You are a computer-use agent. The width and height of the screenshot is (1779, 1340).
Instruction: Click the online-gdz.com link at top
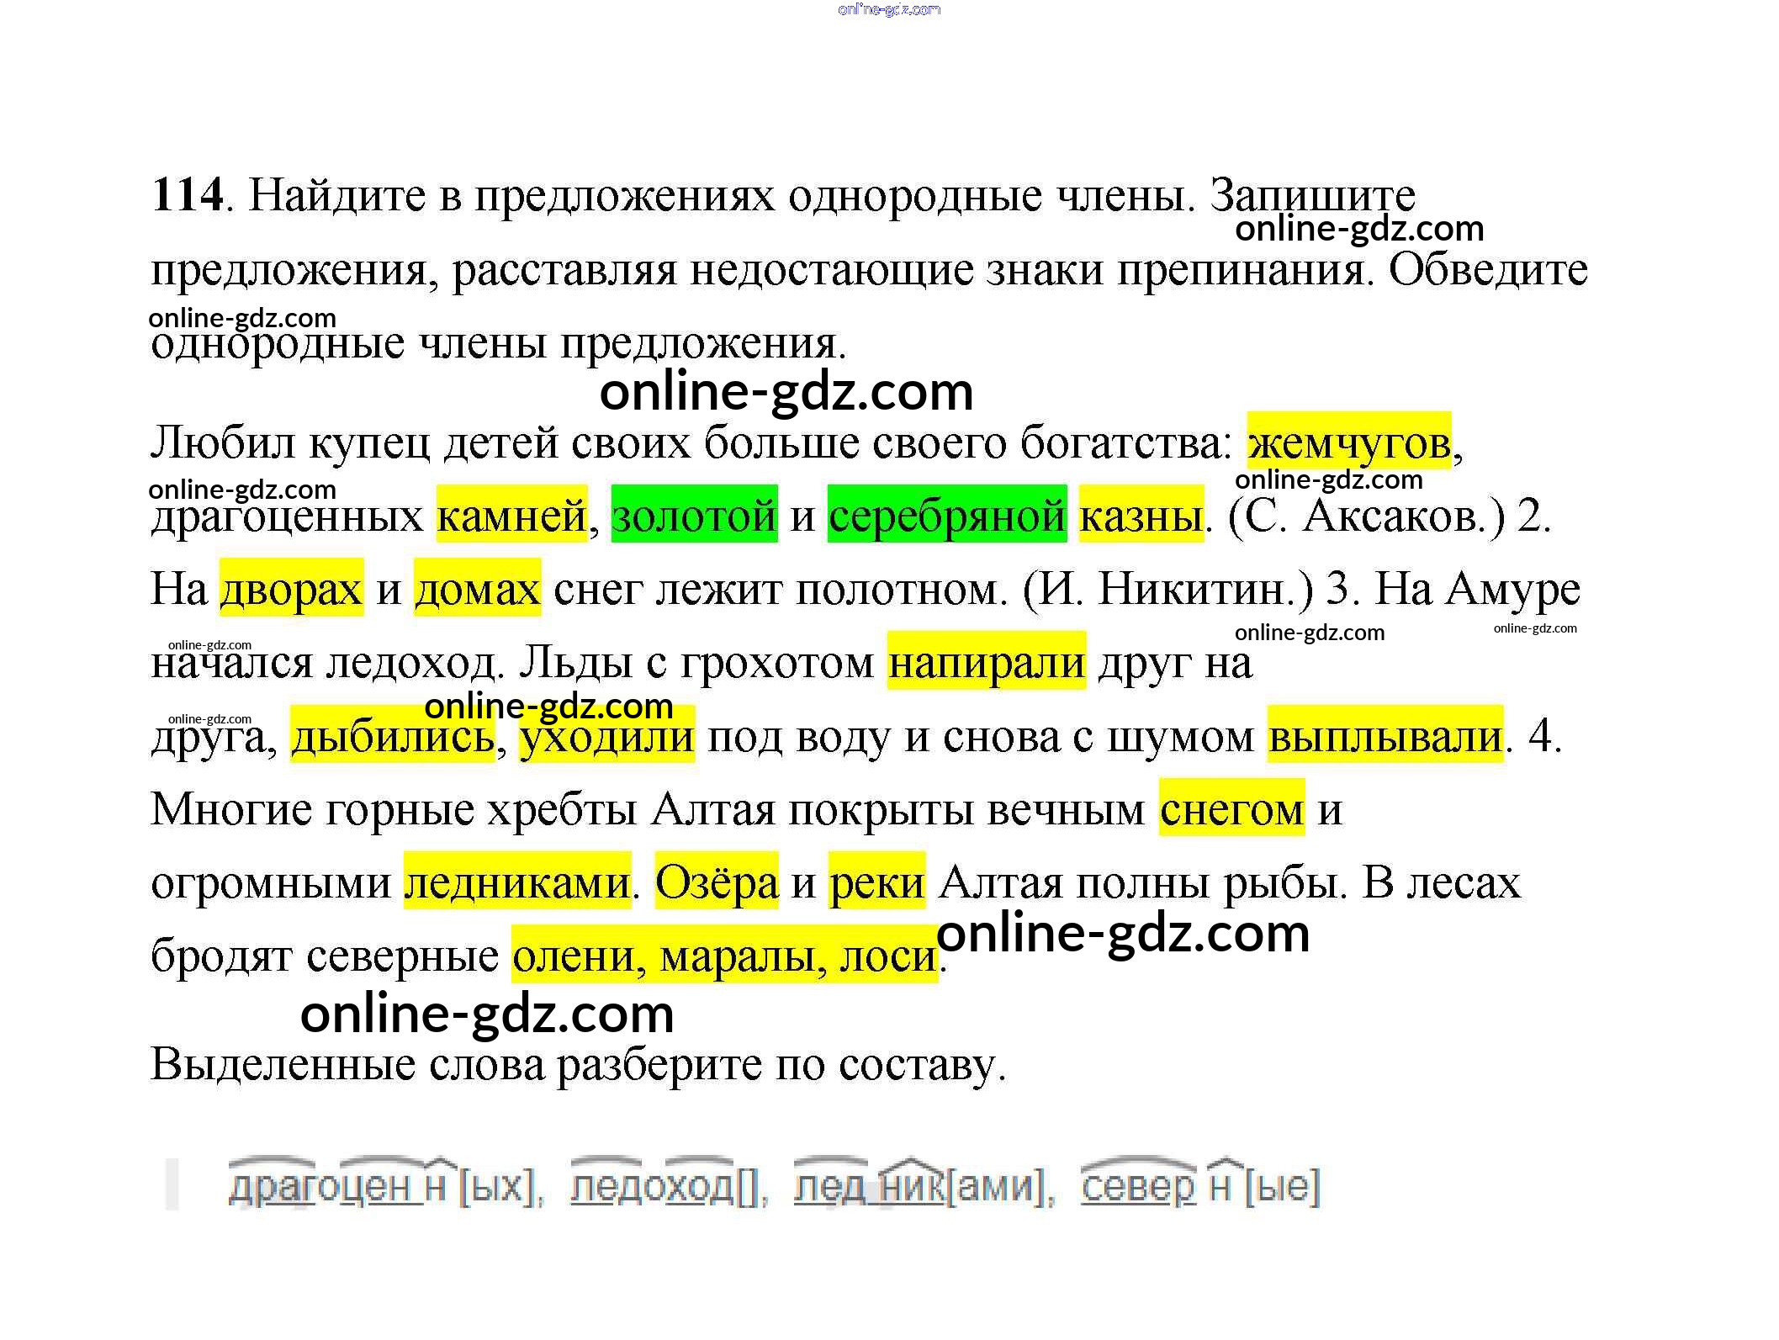(x=889, y=9)
